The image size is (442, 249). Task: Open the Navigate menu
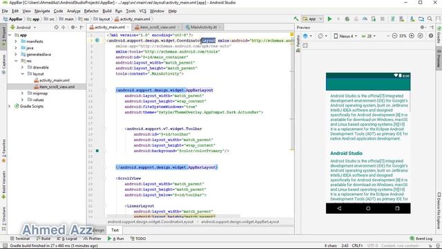click(x=42, y=11)
